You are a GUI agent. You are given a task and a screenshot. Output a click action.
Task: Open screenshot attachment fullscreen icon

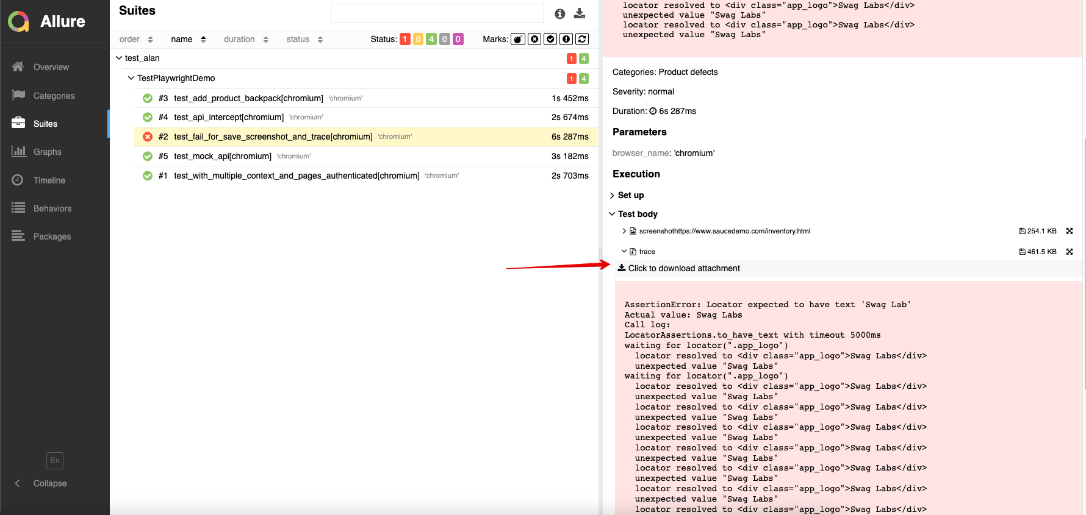(x=1070, y=231)
